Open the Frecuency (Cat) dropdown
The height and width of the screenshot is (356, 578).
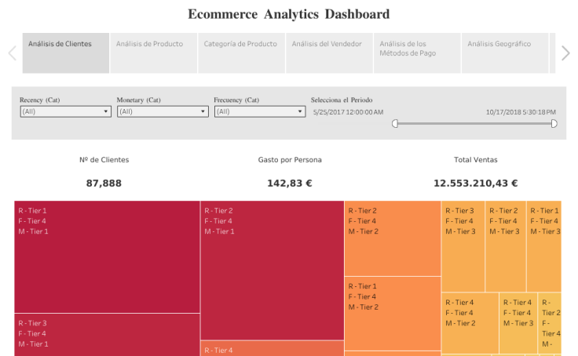point(259,111)
